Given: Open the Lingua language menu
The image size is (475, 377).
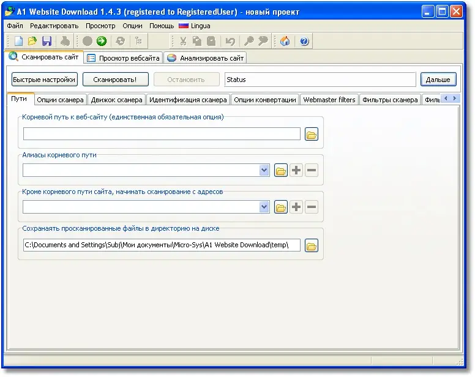Looking at the screenshot, I should coord(195,26).
